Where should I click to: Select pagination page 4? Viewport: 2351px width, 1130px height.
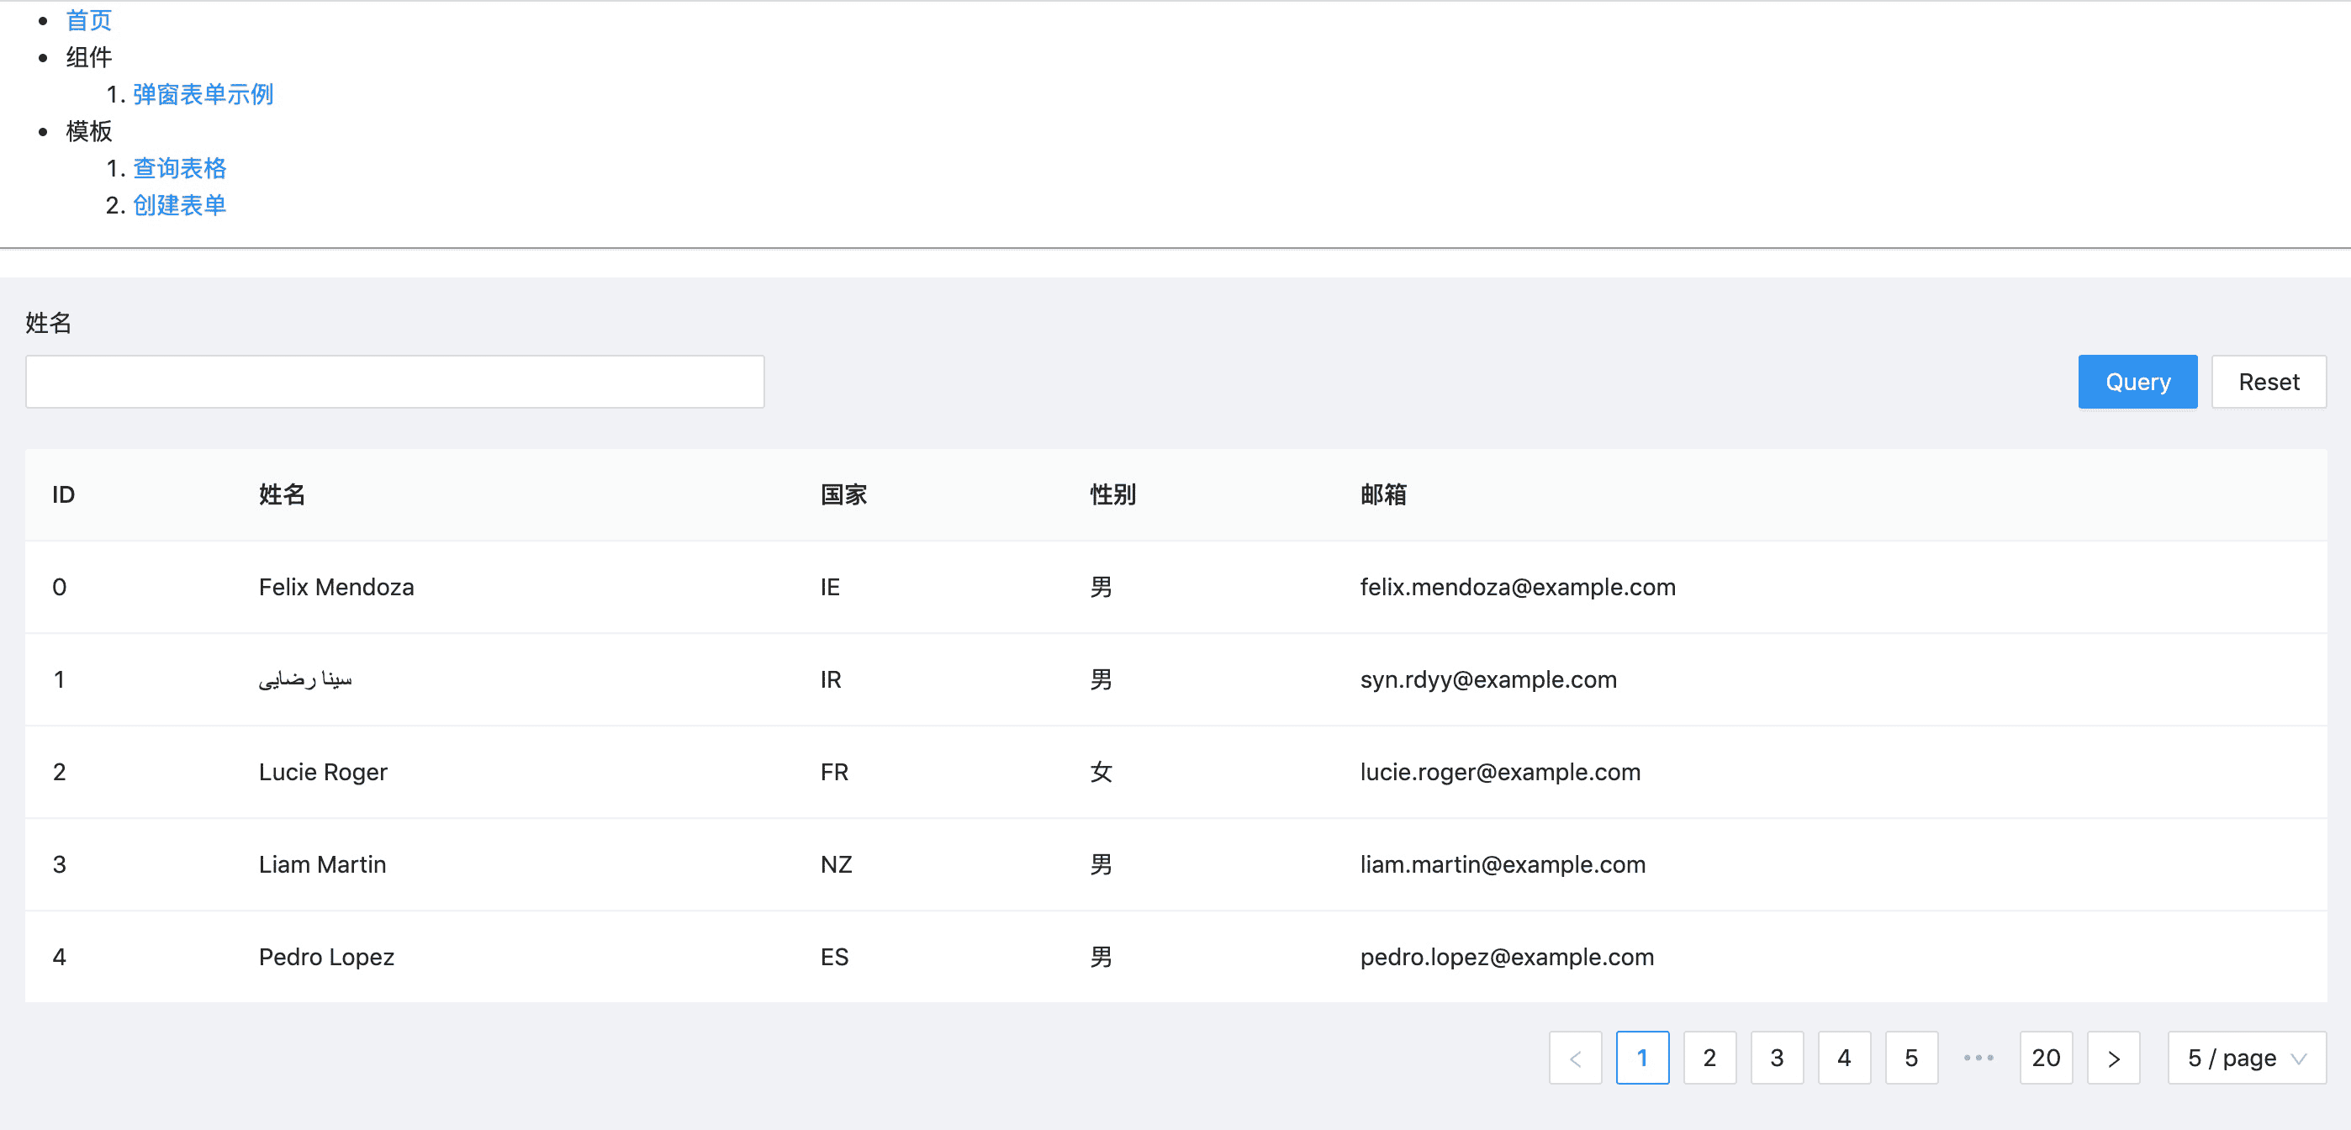point(1844,1058)
